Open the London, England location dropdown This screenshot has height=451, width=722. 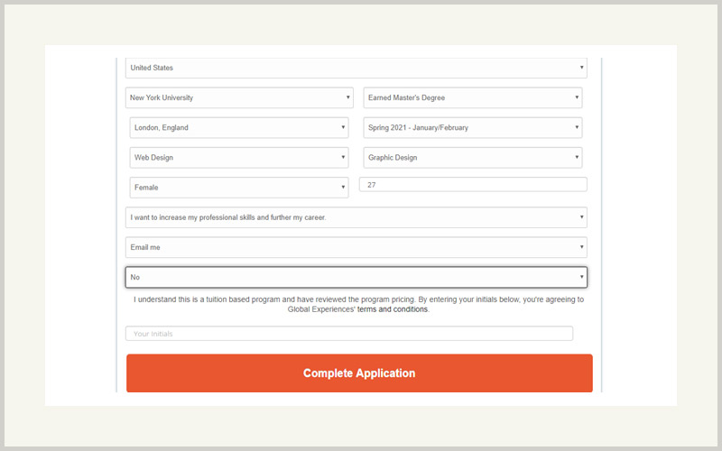coord(239,127)
